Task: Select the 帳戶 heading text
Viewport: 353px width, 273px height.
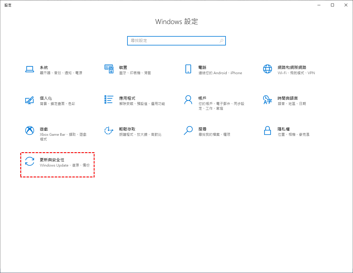Action: tap(202, 98)
